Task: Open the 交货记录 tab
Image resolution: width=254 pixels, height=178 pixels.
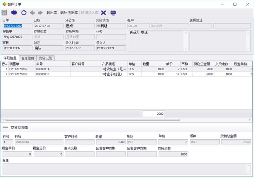Action: pyautogui.click(x=45, y=58)
